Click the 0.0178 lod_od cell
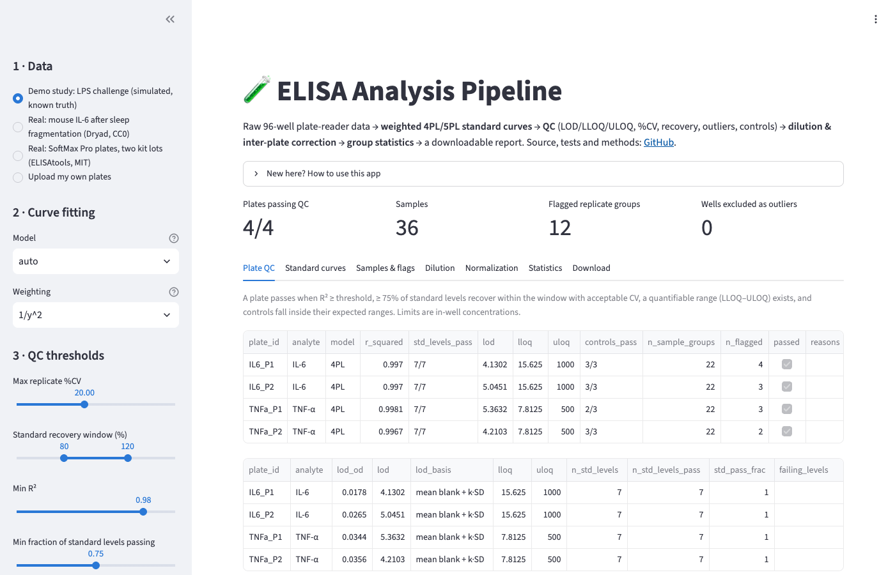The width and height of the screenshot is (895, 575). [354, 493]
